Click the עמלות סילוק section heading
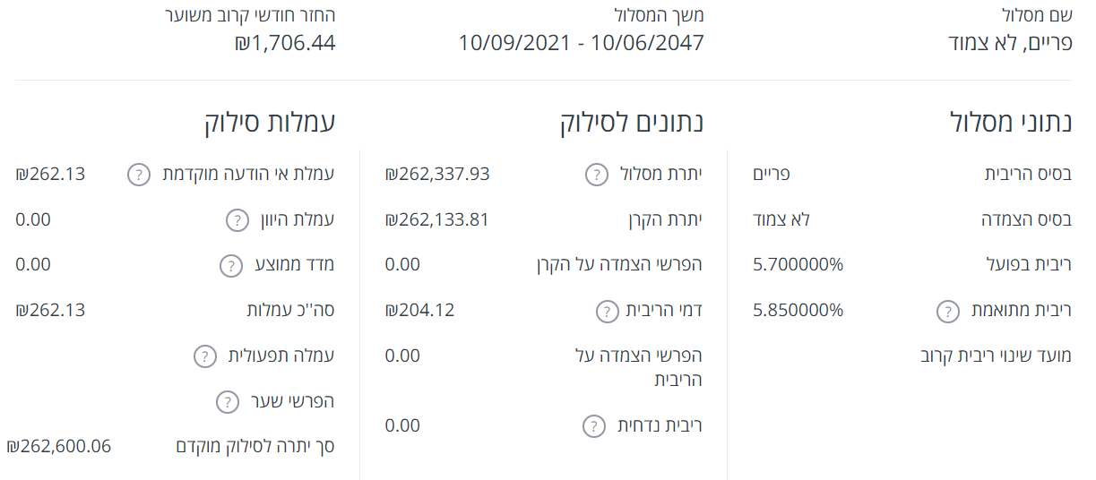Screen dimensions: 1096x480 coord(270,123)
